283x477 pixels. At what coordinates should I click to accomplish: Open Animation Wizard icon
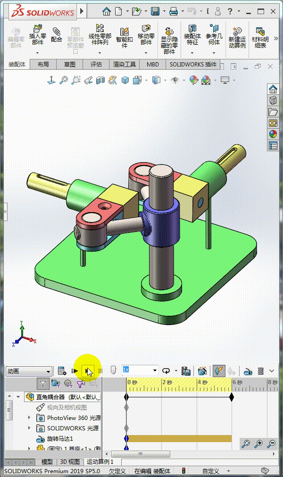tap(202, 371)
